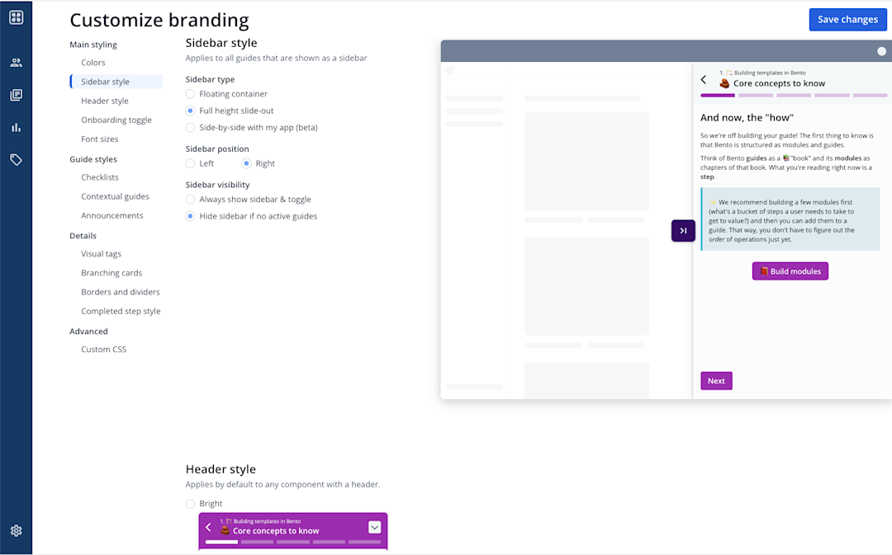
Task: Click Build modules button in preview
Action: tap(790, 271)
